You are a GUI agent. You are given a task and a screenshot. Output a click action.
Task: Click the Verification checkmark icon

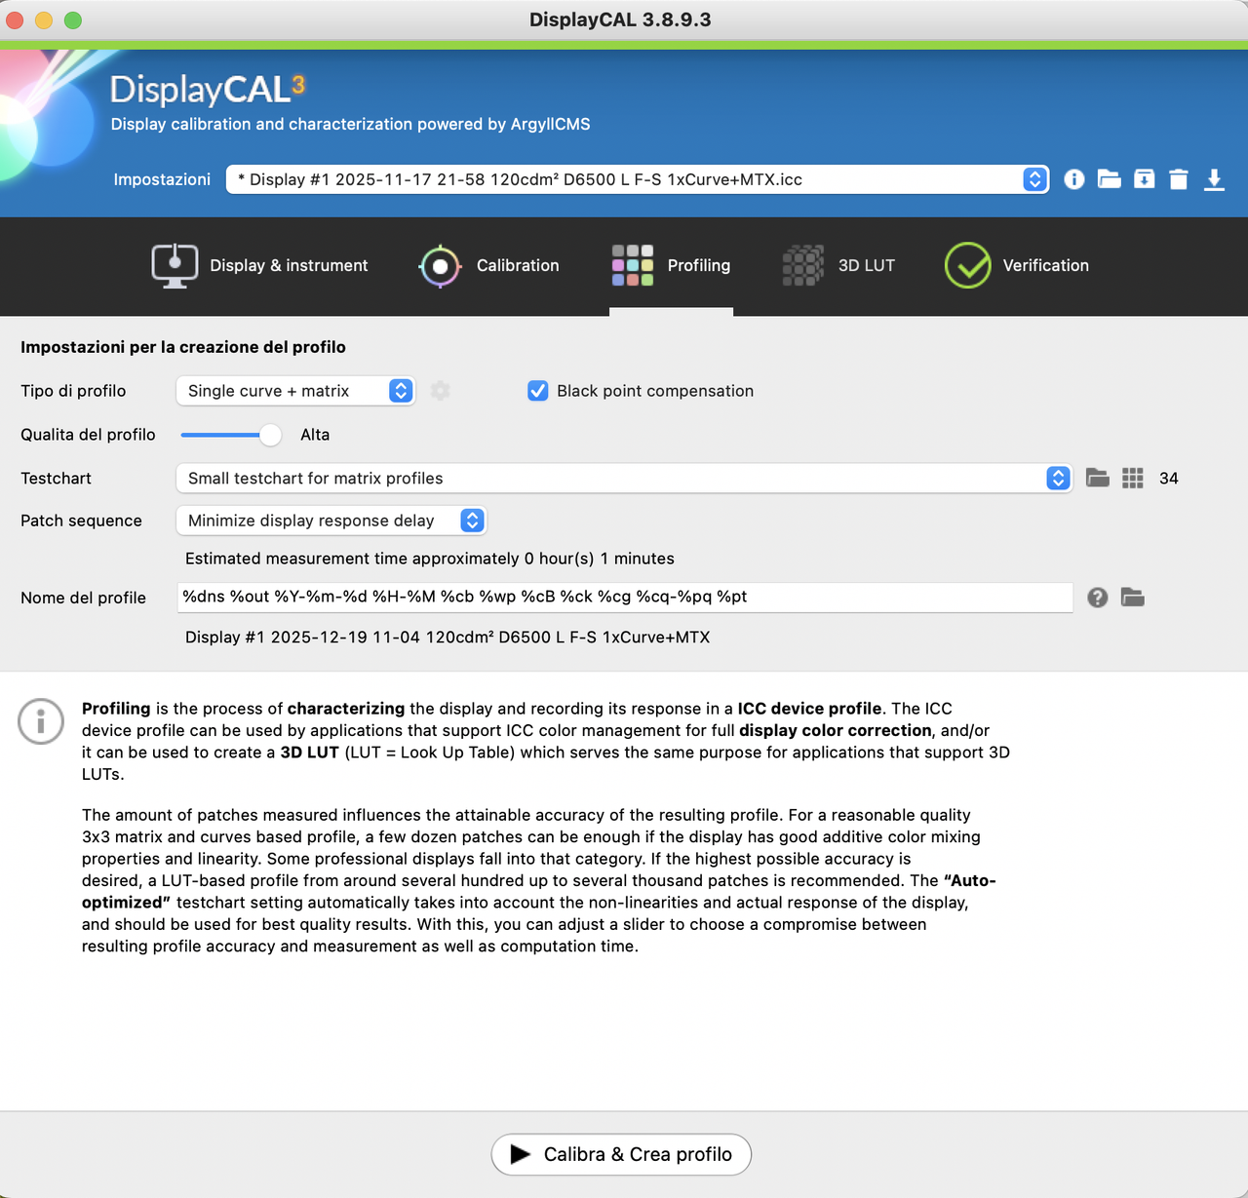tap(967, 265)
